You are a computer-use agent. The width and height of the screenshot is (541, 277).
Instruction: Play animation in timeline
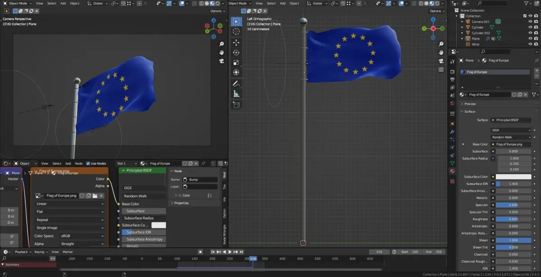pyautogui.click(x=230, y=252)
